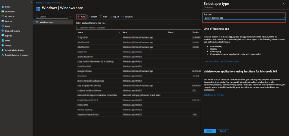Open the Columns chooser
The width and height of the screenshot is (289, 136).
(x=127, y=17)
